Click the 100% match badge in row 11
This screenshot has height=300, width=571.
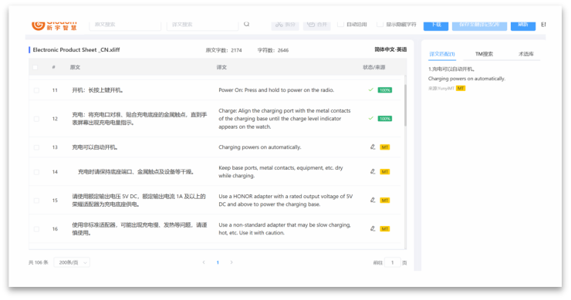coord(385,90)
